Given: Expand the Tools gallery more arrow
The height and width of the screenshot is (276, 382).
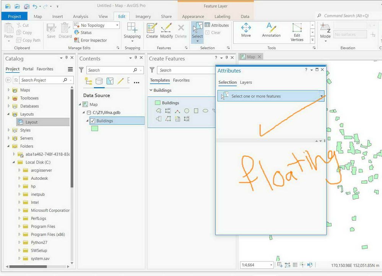Looking at the screenshot, I should point(312,40).
